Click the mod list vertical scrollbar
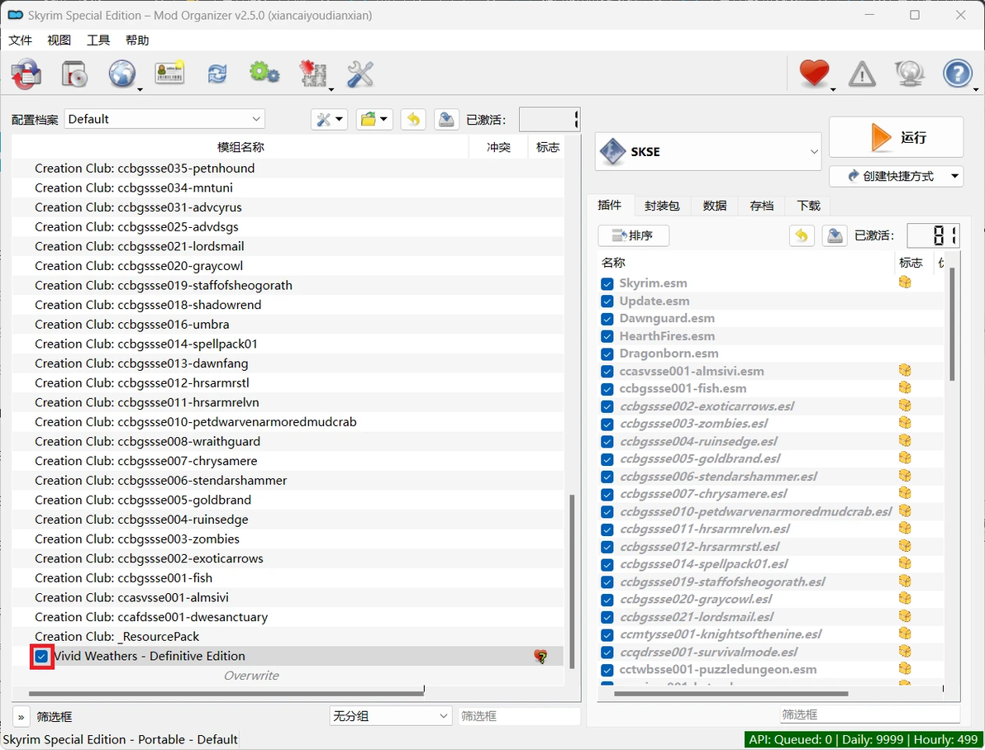The height and width of the screenshot is (750, 985). pos(572,581)
